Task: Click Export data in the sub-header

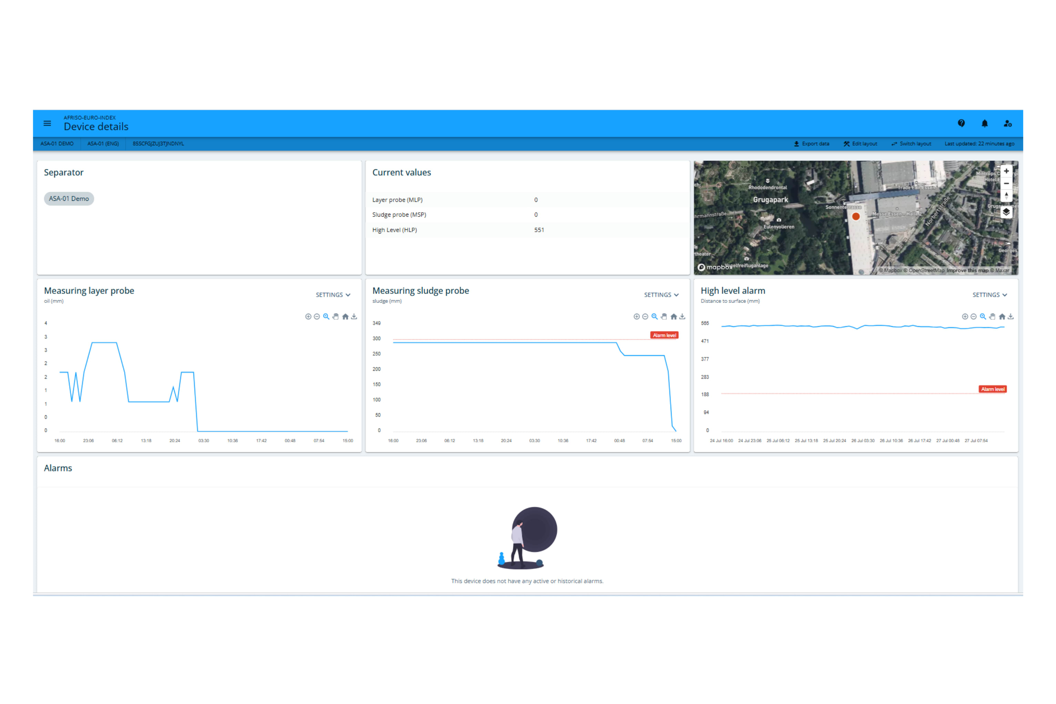Action: click(812, 144)
